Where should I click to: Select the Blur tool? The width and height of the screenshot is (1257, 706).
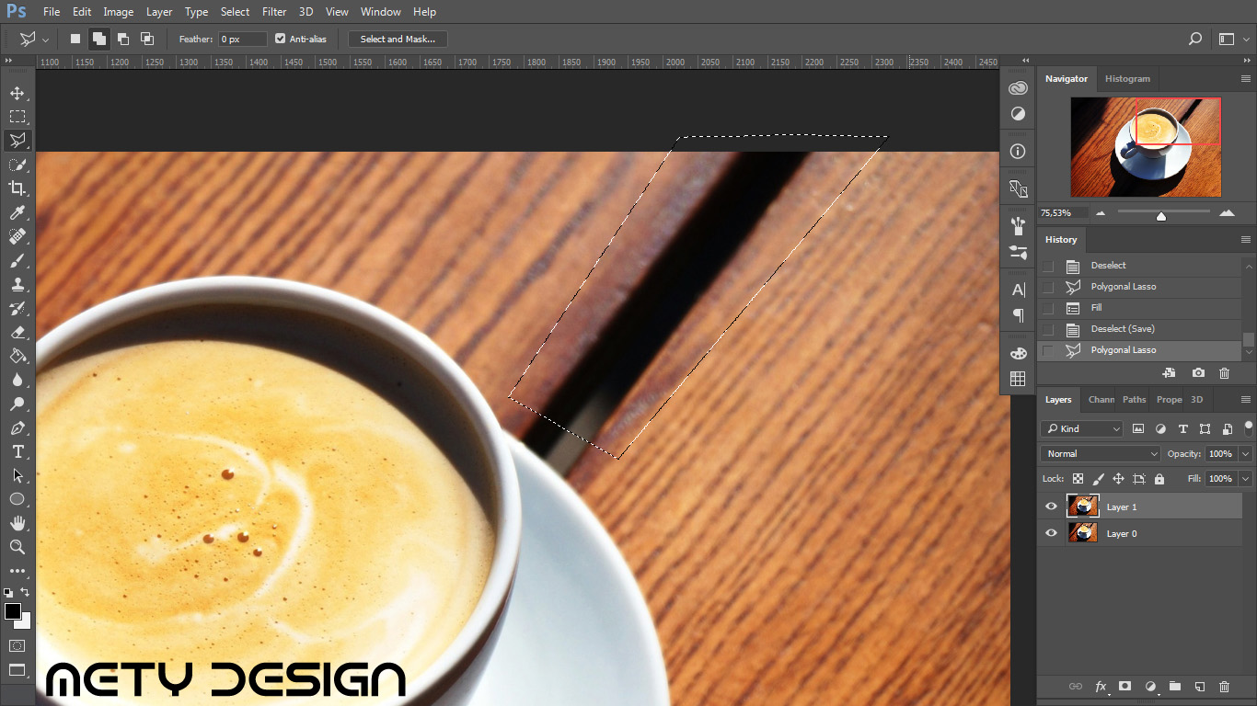click(x=17, y=380)
